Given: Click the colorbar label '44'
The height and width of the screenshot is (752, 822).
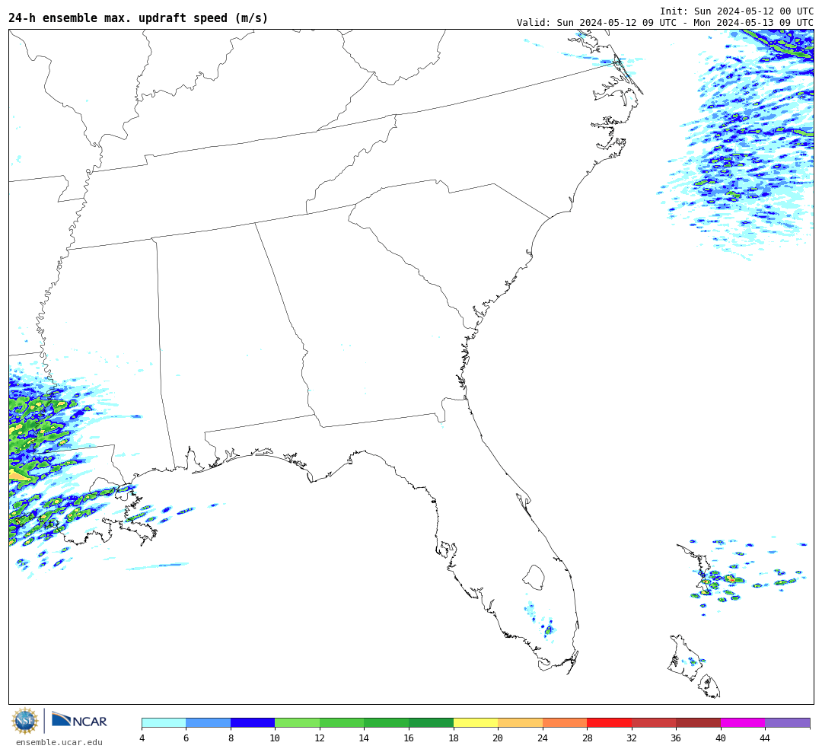Looking at the screenshot, I should coord(765,738).
